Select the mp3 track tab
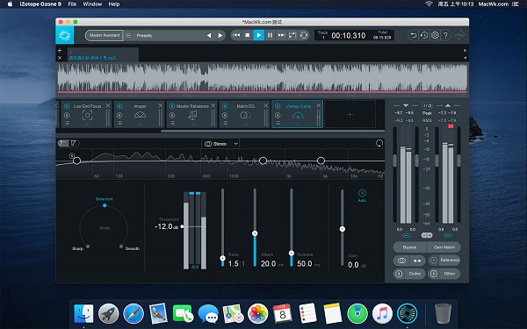Viewport: 527px width, 329px height. pyautogui.click(x=103, y=54)
